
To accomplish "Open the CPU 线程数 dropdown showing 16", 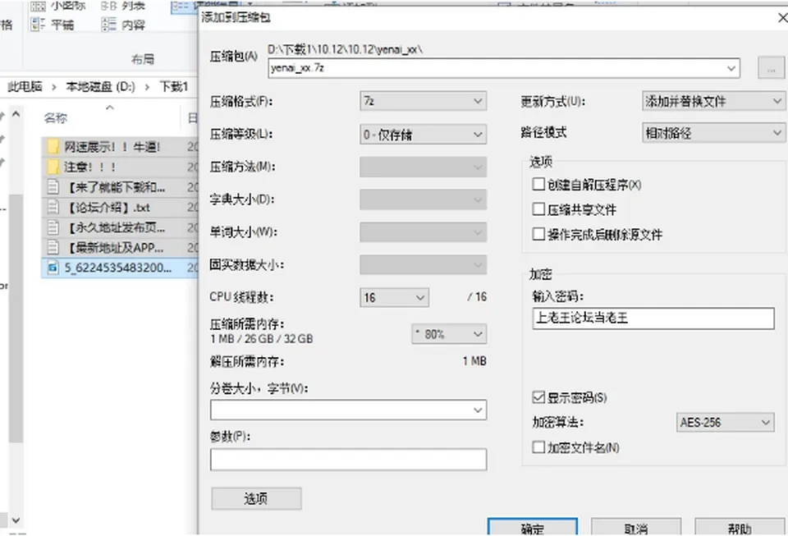I will pos(395,297).
